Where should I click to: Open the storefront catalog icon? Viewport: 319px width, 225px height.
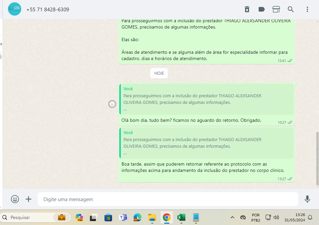tap(276, 9)
